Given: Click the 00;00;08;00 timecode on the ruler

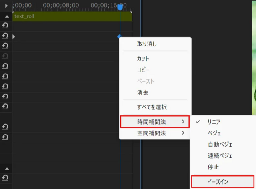Looking at the screenshot, I should click(x=61, y=5).
